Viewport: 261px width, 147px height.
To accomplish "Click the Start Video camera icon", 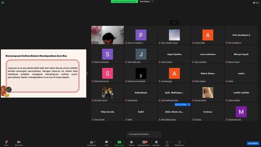I will click(19, 142).
